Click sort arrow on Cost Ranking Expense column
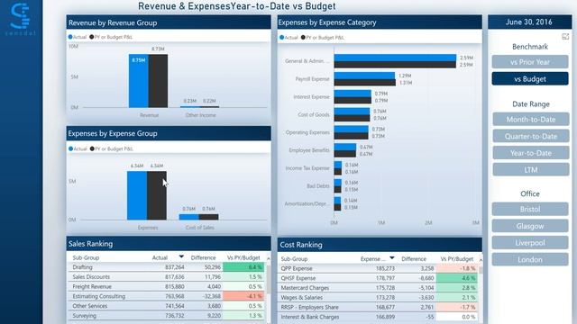Screen dimensions: 577x324 [x=391, y=258]
